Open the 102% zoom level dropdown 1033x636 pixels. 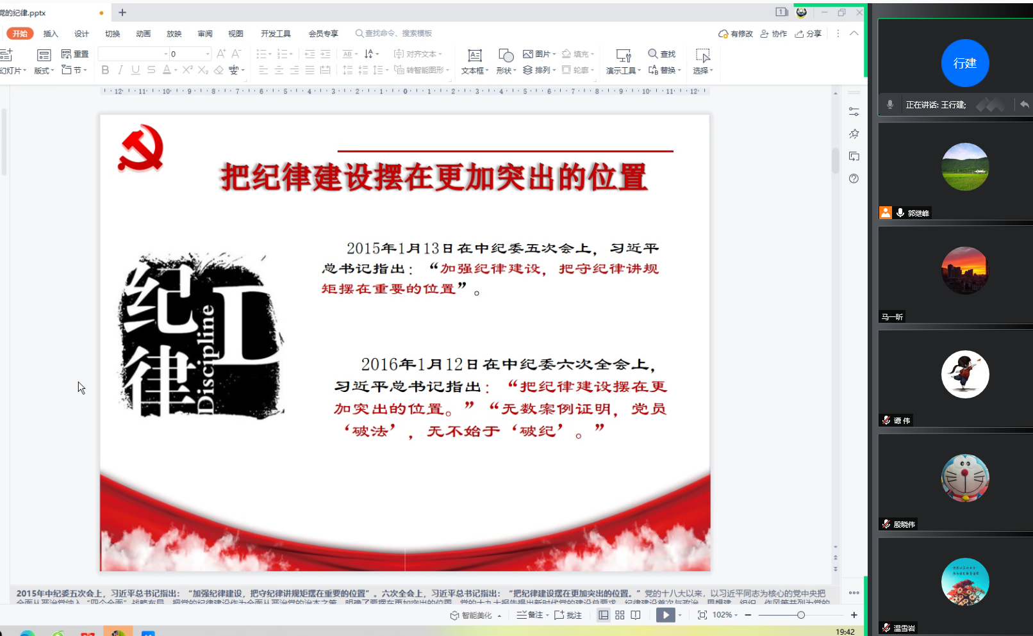(725, 615)
